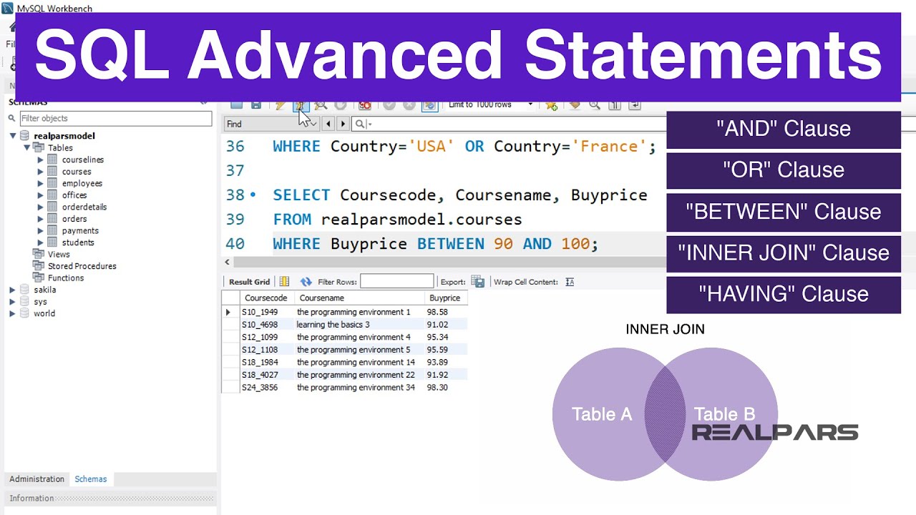Click the form editor grid icon

[284, 282]
